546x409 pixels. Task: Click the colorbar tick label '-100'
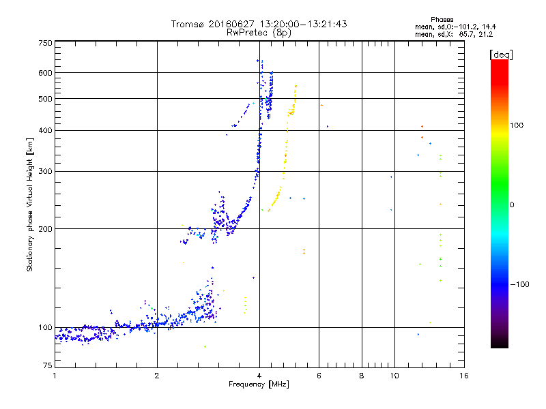[x=519, y=284]
